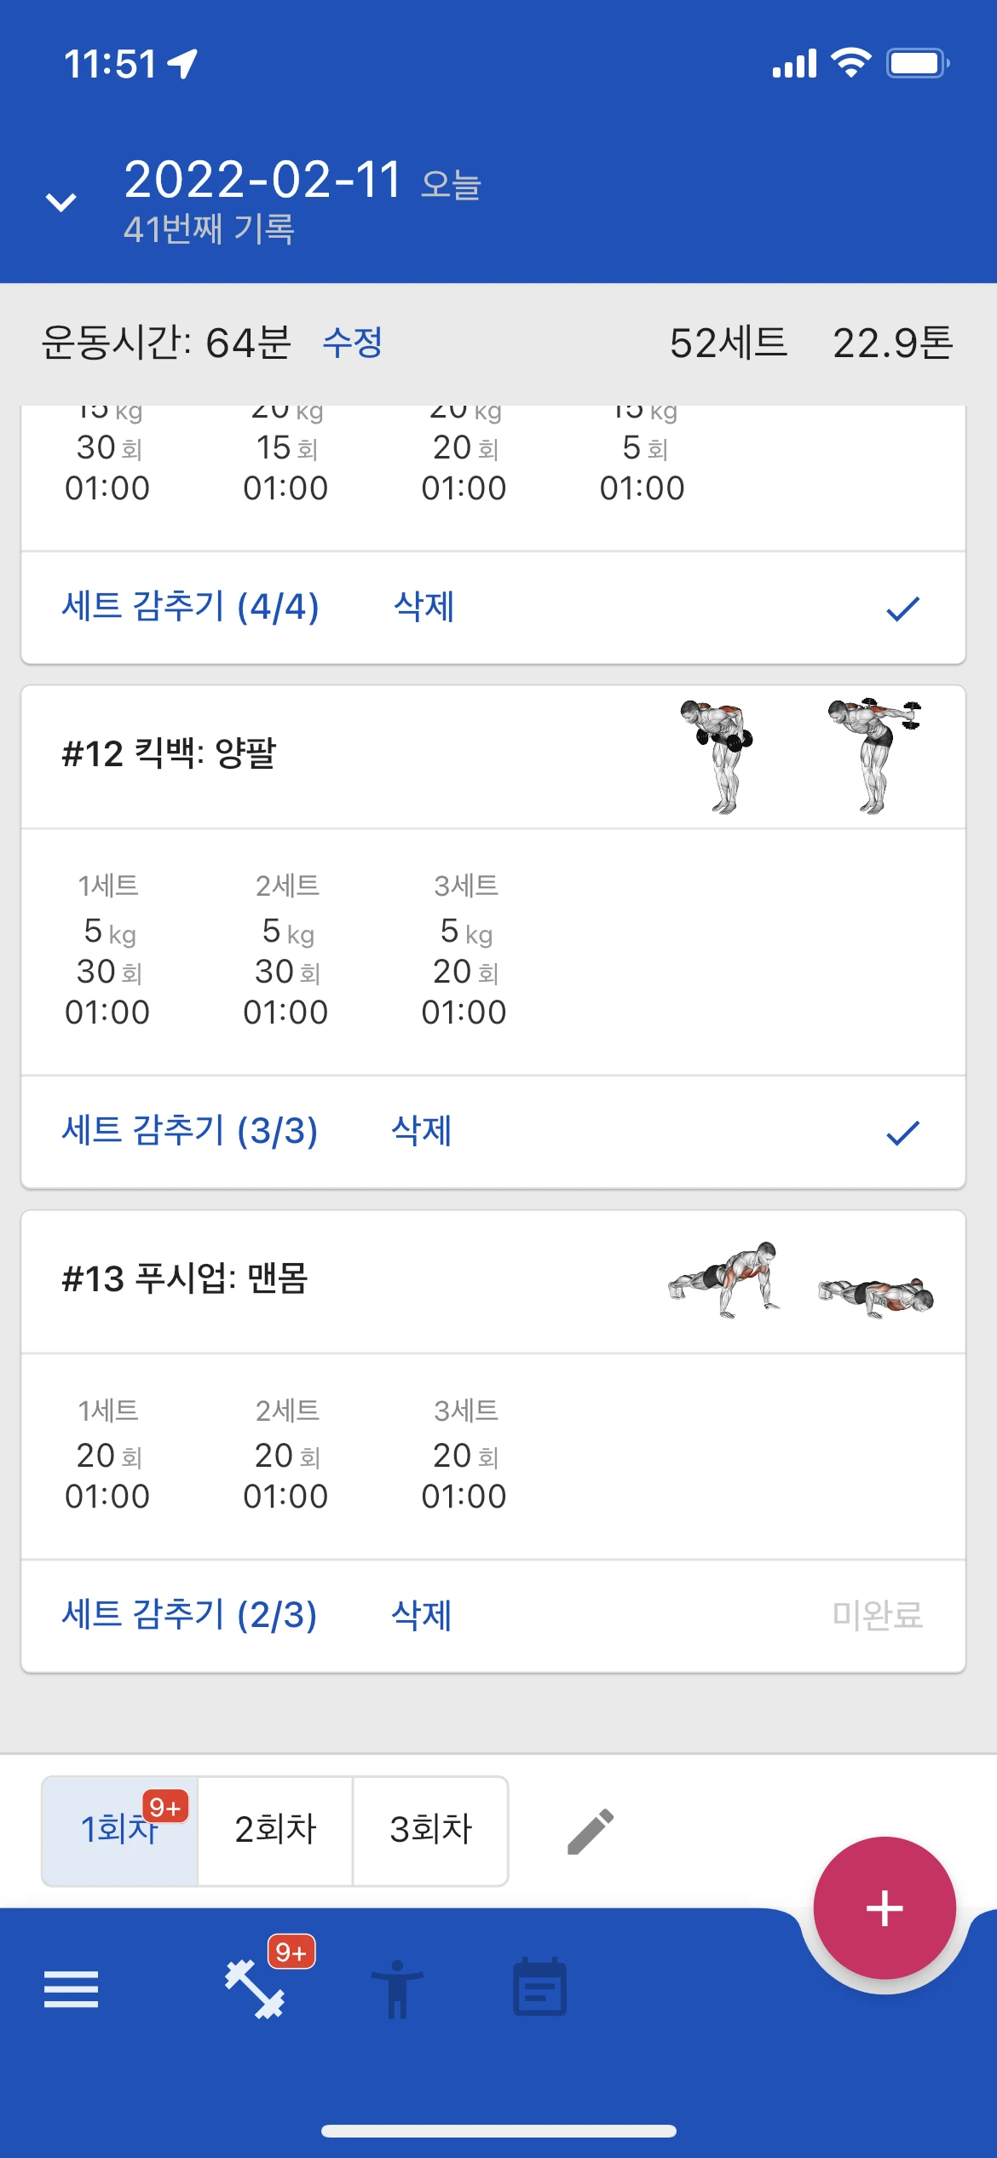The width and height of the screenshot is (997, 2158).
Task: Expand the date dropdown chevron
Action: click(x=61, y=202)
